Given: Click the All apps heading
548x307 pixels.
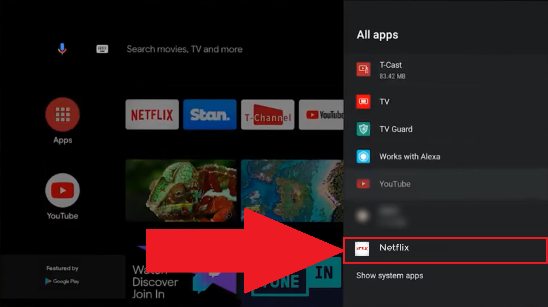Looking at the screenshot, I should pos(377,35).
